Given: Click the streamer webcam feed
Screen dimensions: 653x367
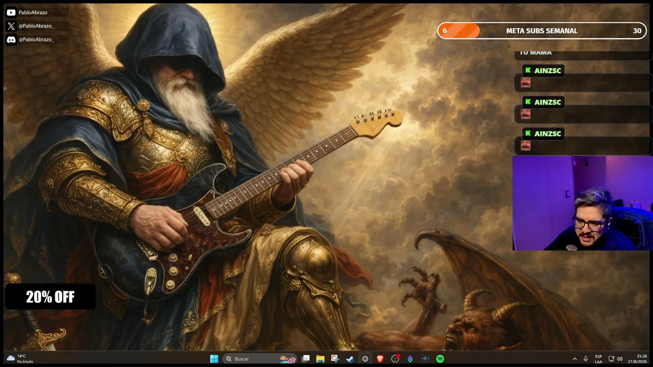Looking at the screenshot, I should click(583, 203).
